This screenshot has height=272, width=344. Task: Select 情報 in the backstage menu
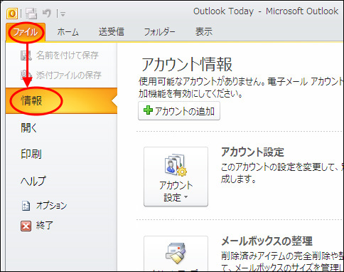pyautogui.click(x=61, y=100)
